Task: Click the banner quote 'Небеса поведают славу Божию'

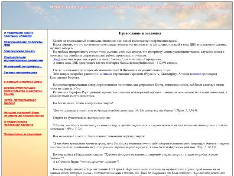Action: [x=90, y=7]
